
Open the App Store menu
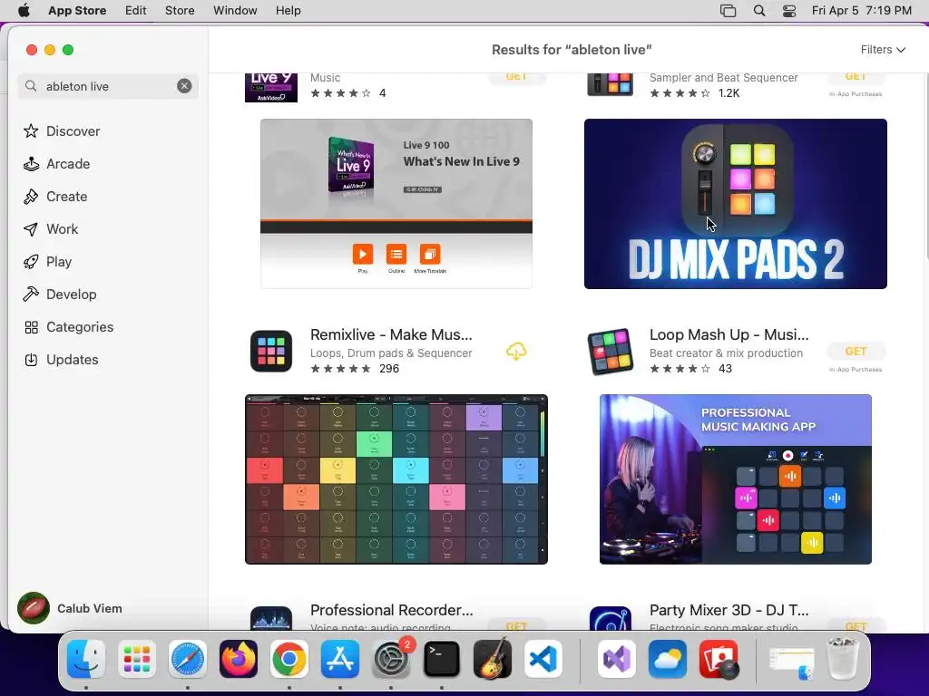point(77,11)
